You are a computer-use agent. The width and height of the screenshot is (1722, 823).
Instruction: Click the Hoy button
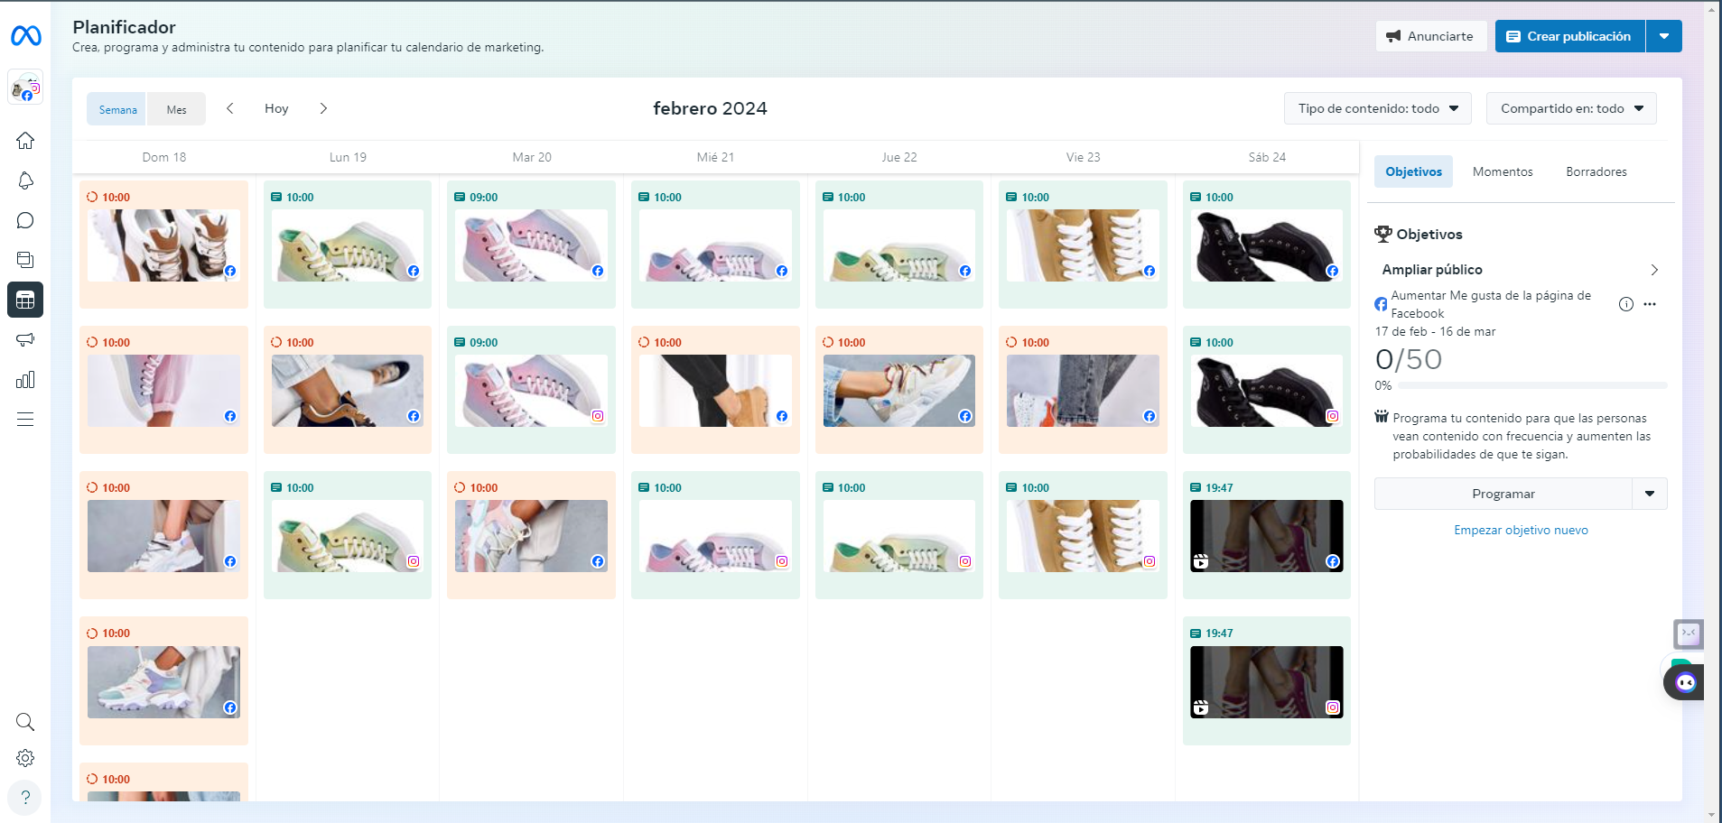[x=276, y=108]
